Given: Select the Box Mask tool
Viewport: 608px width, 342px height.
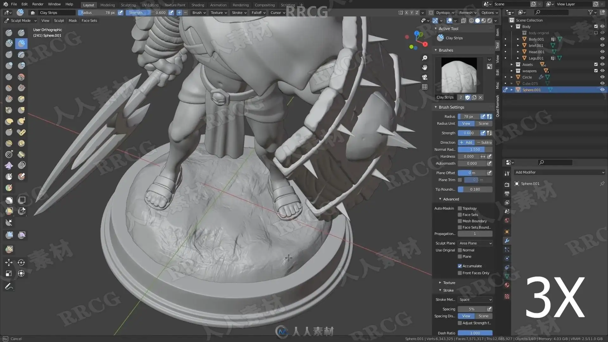Looking at the screenshot, I should coord(22,200).
